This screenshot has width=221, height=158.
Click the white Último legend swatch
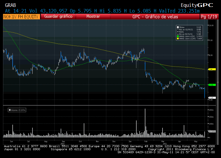pyautogui.click(x=178, y=27)
